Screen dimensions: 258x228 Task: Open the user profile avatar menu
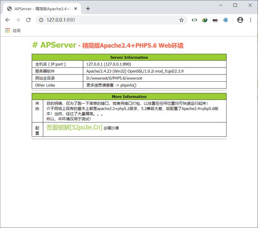(x=240, y=20)
